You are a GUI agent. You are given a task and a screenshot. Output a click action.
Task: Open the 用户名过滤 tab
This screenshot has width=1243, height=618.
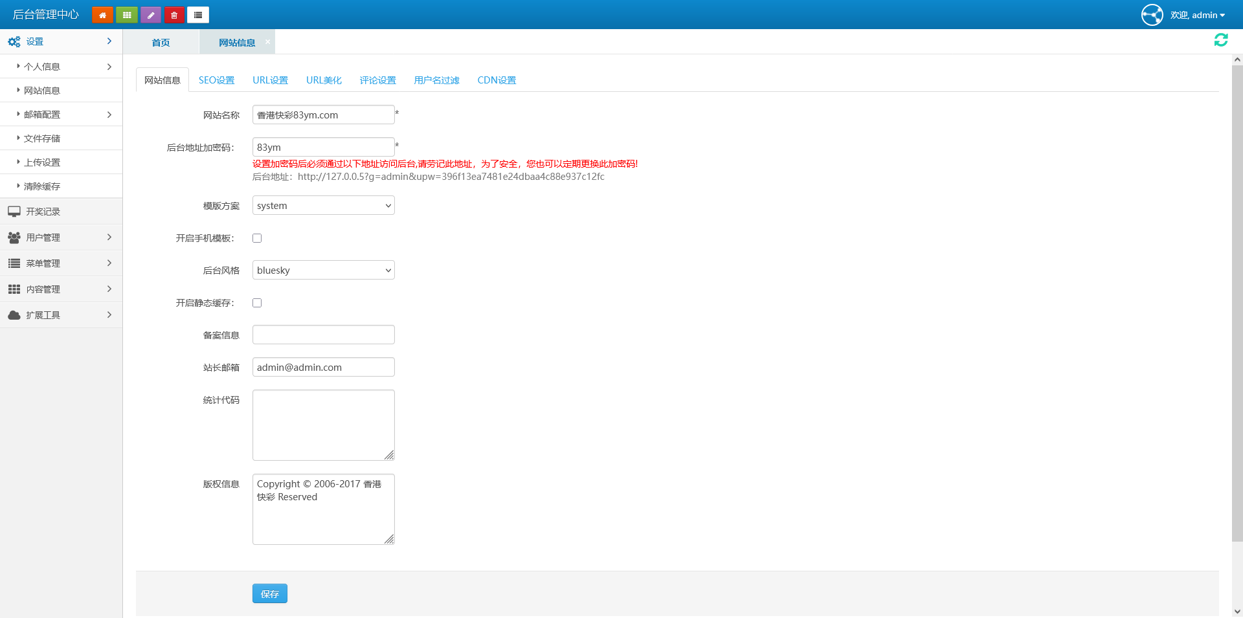pos(436,80)
